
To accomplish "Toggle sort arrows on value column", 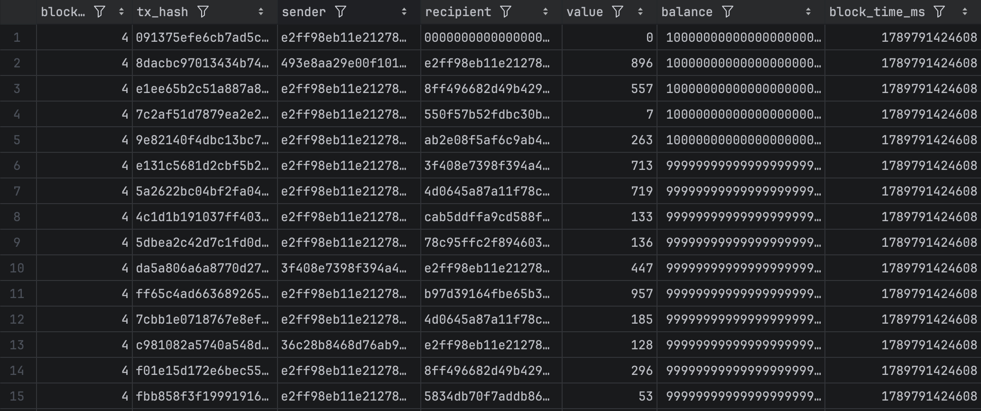I will click(x=640, y=12).
